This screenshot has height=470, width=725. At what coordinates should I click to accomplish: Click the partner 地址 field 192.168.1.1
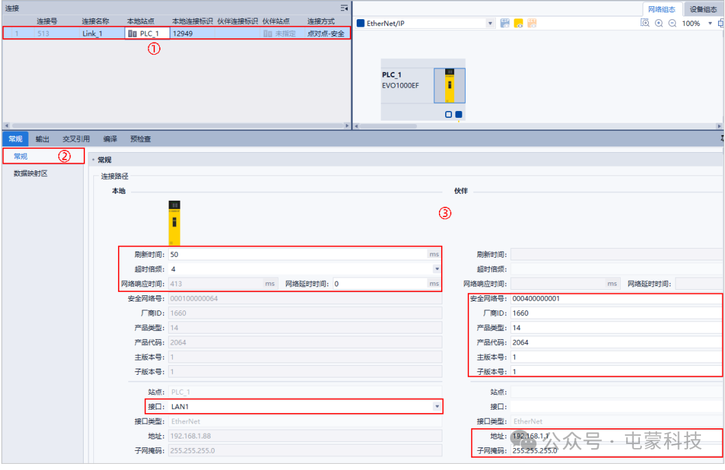pyautogui.click(x=617, y=436)
